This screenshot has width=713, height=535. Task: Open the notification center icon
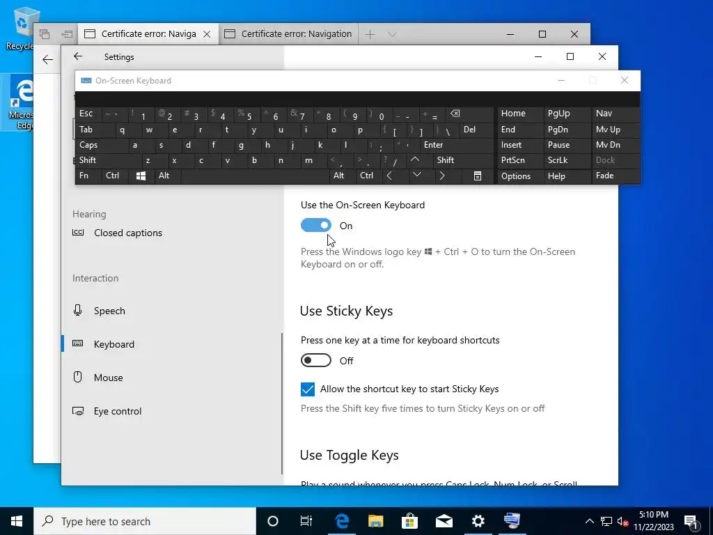(691, 521)
